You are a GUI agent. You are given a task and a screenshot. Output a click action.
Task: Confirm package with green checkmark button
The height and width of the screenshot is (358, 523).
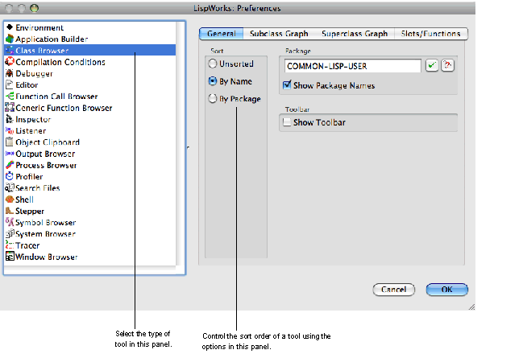click(x=432, y=65)
